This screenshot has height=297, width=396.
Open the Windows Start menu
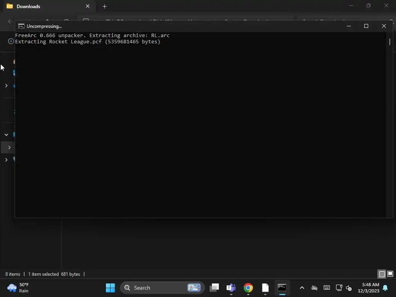[x=110, y=288]
